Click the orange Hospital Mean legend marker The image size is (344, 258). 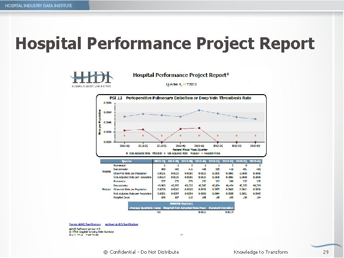pos(202,153)
